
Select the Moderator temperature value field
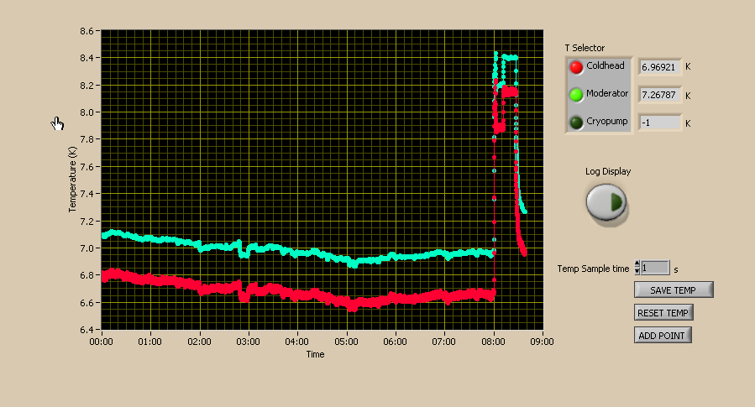point(659,95)
